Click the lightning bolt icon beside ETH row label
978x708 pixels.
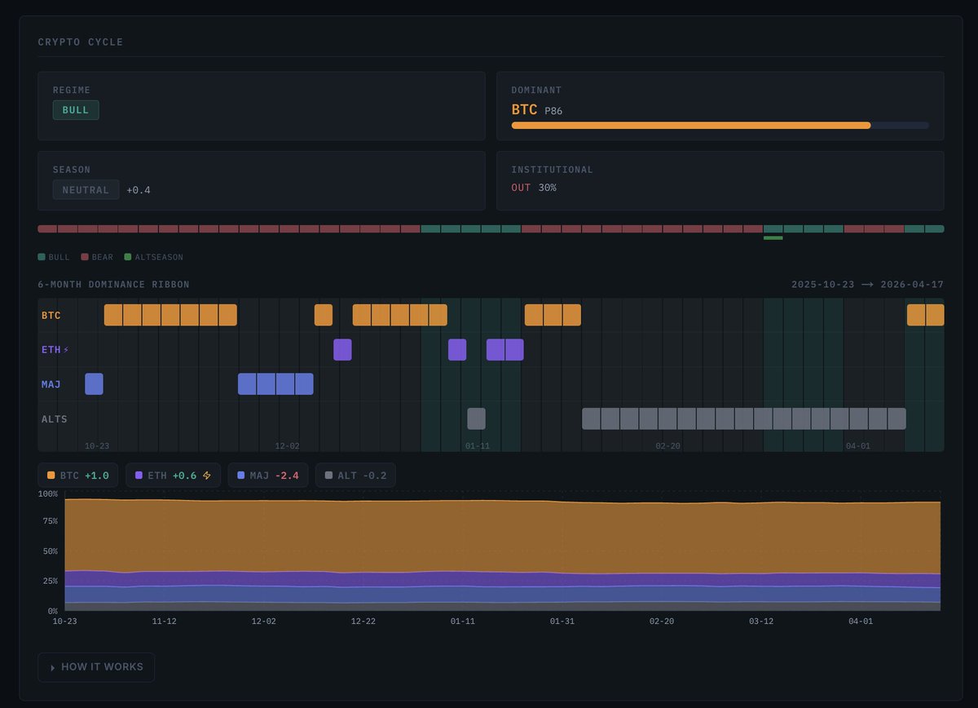[x=67, y=350]
